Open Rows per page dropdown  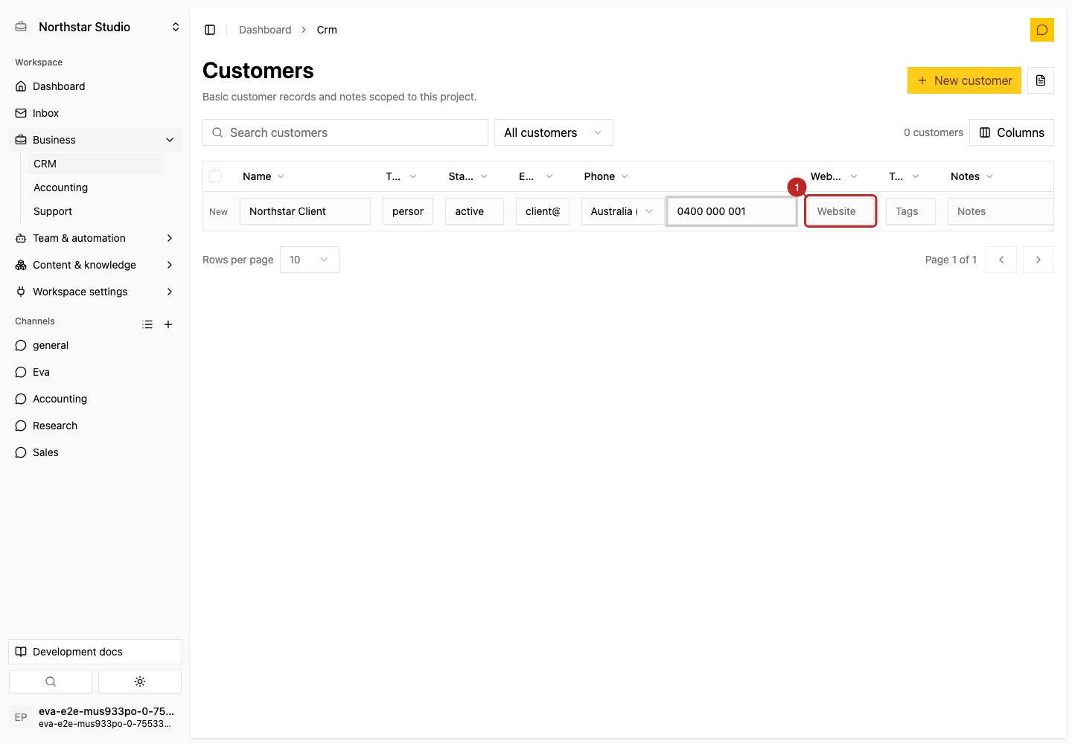pyautogui.click(x=310, y=260)
